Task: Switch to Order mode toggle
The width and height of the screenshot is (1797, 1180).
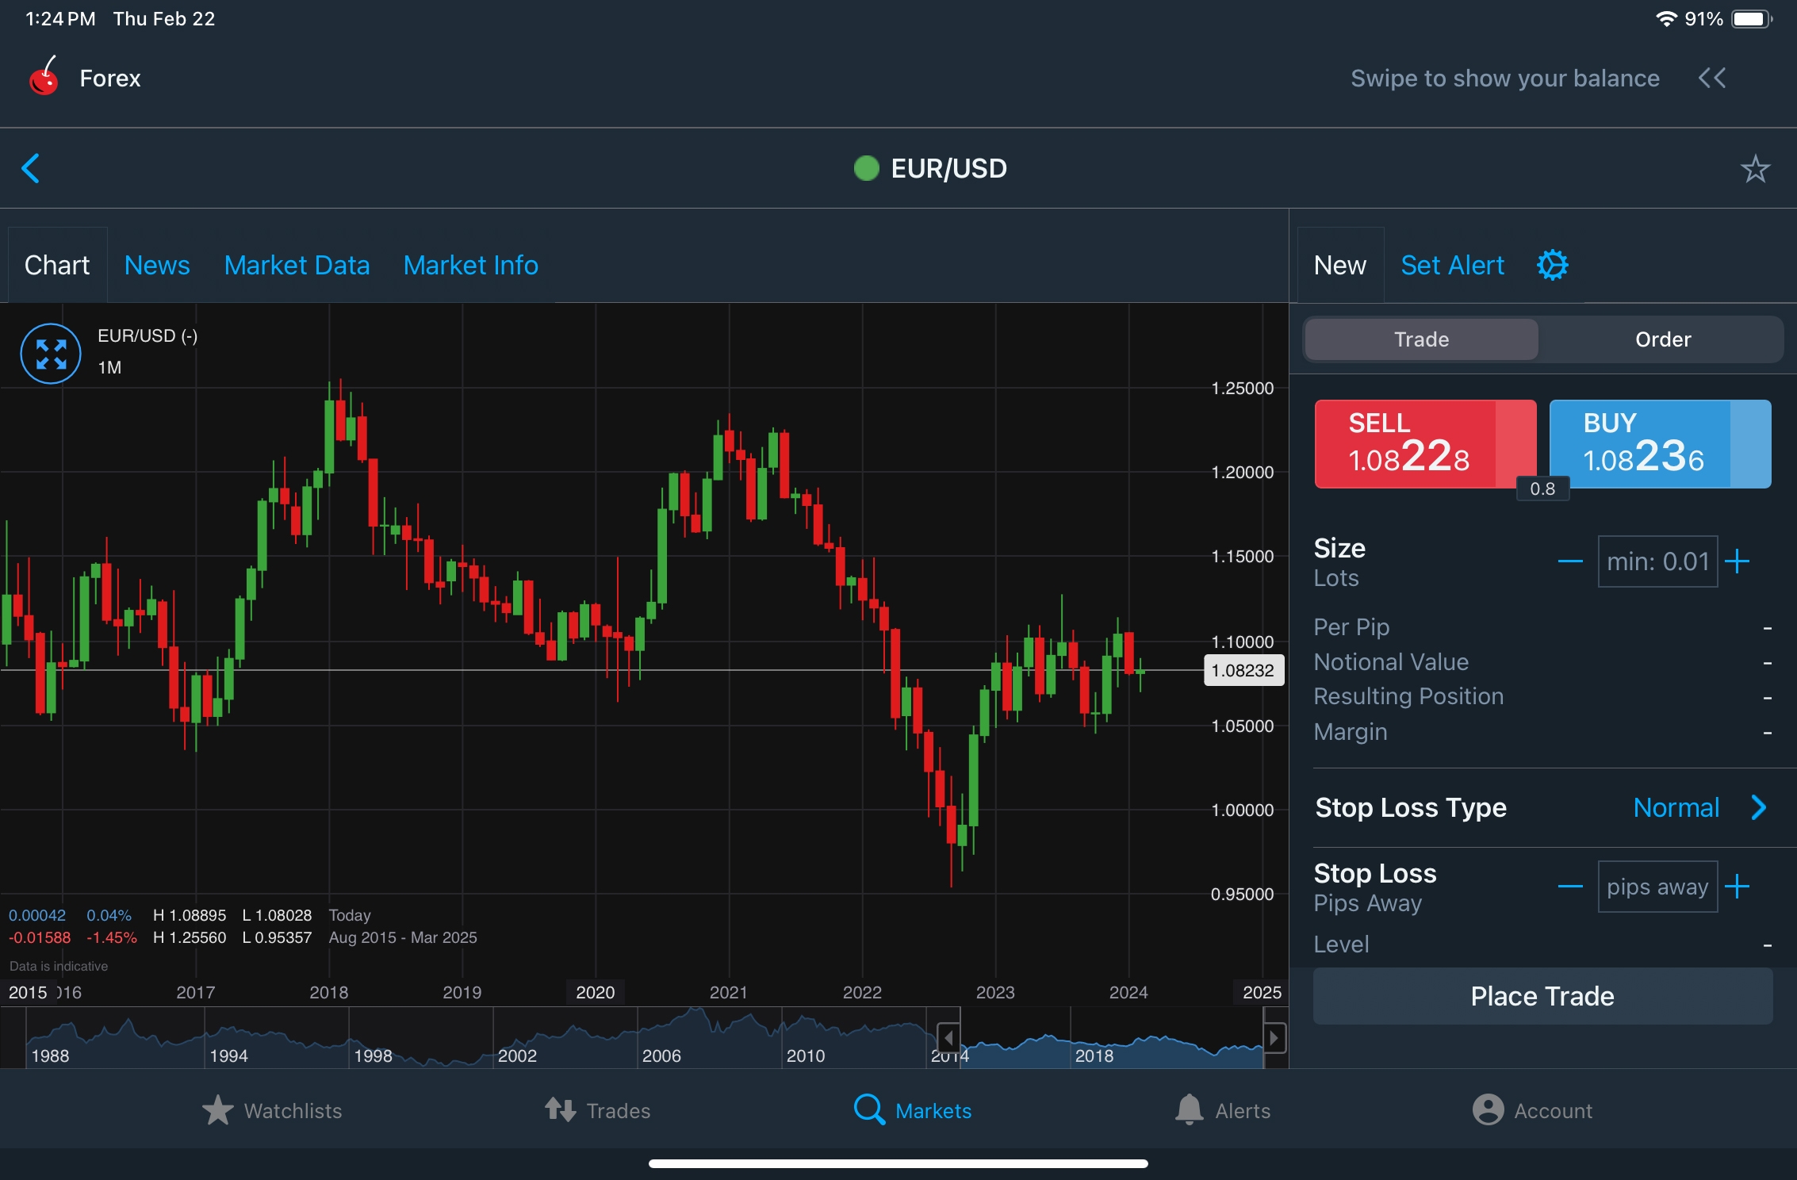Action: 1662,339
